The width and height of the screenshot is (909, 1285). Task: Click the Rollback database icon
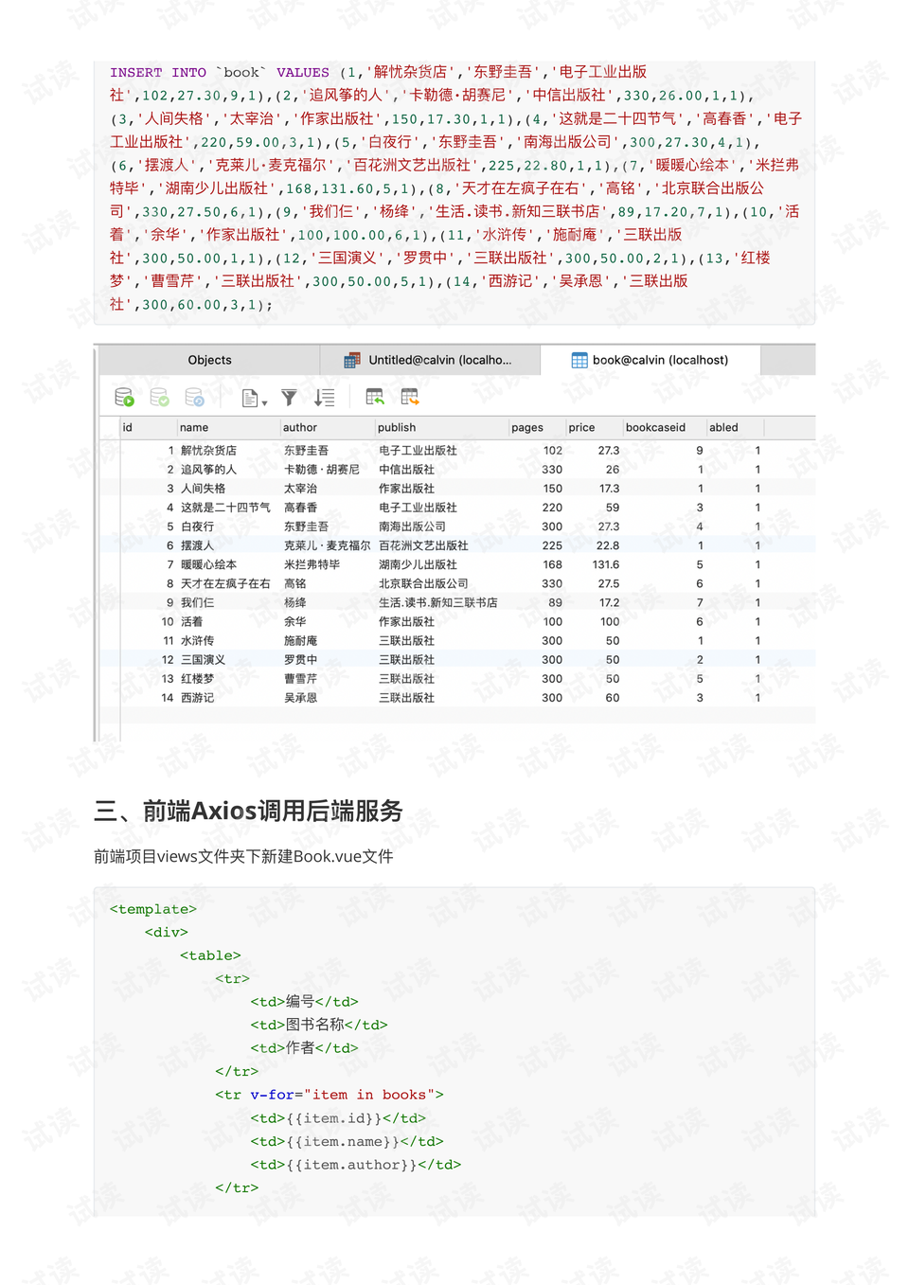(x=194, y=398)
